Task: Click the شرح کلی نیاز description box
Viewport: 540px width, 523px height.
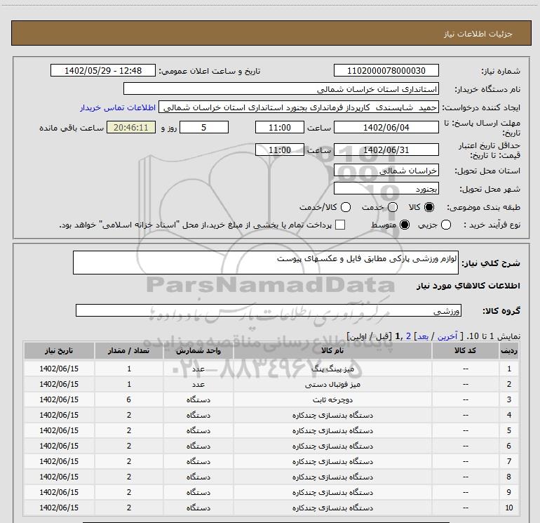Action: tap(266, 263)
